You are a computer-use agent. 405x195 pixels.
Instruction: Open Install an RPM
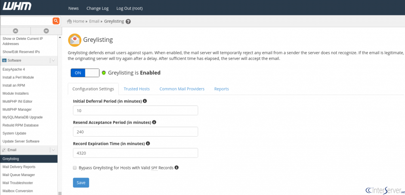(x=14, y=85)
